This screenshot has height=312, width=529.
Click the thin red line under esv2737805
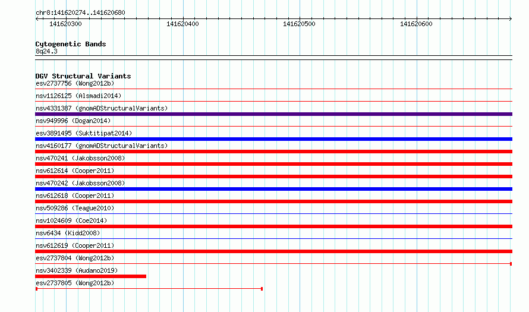point(149,289)
